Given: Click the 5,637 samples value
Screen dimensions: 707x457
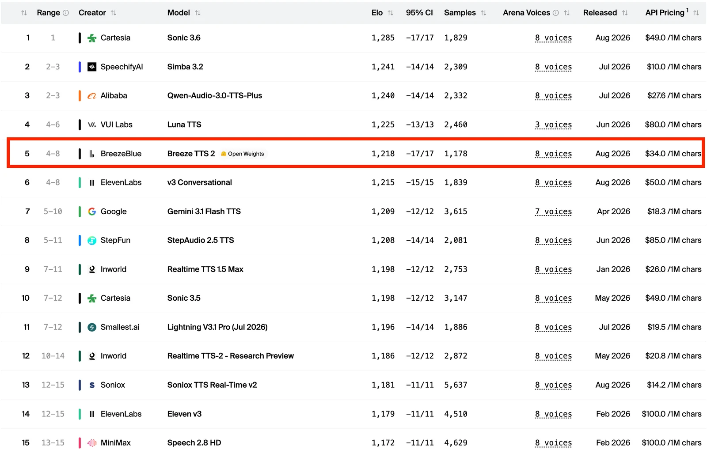Looking at the screenshot, I should click(456, 385).
